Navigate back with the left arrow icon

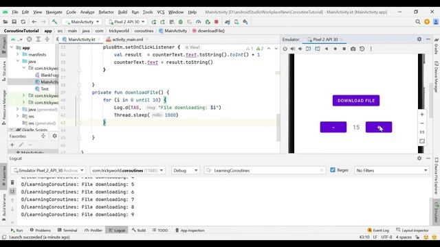34,22
